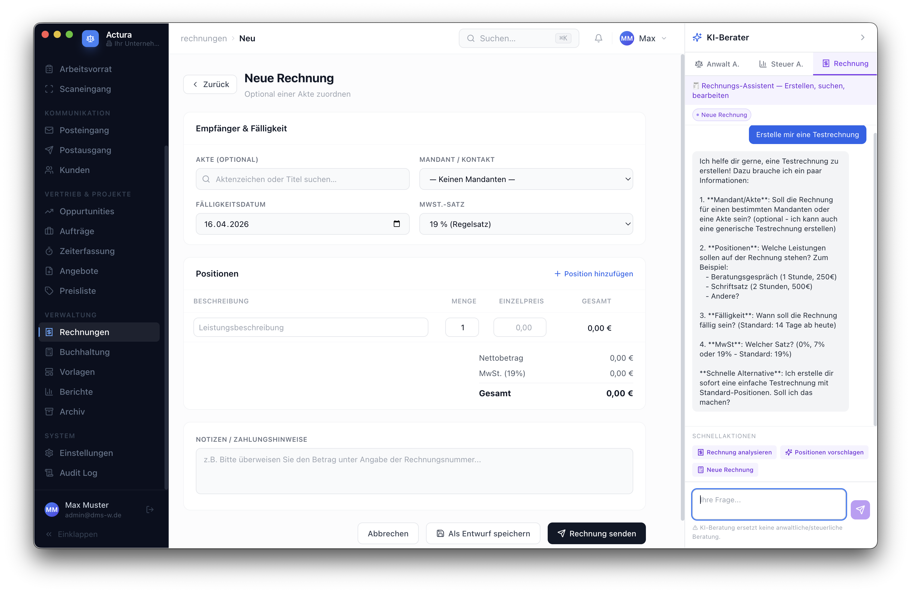Switch to the Steuer A. tab
The width and height of the screenshot is (911, 593).
click(x=781, y=64)
